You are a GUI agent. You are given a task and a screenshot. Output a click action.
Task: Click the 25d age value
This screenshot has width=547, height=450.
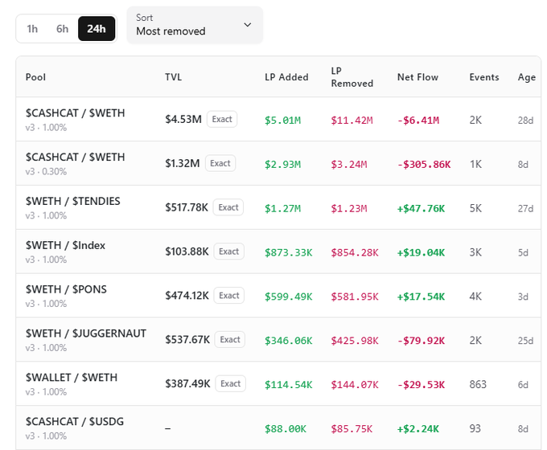tap(525, 341)
